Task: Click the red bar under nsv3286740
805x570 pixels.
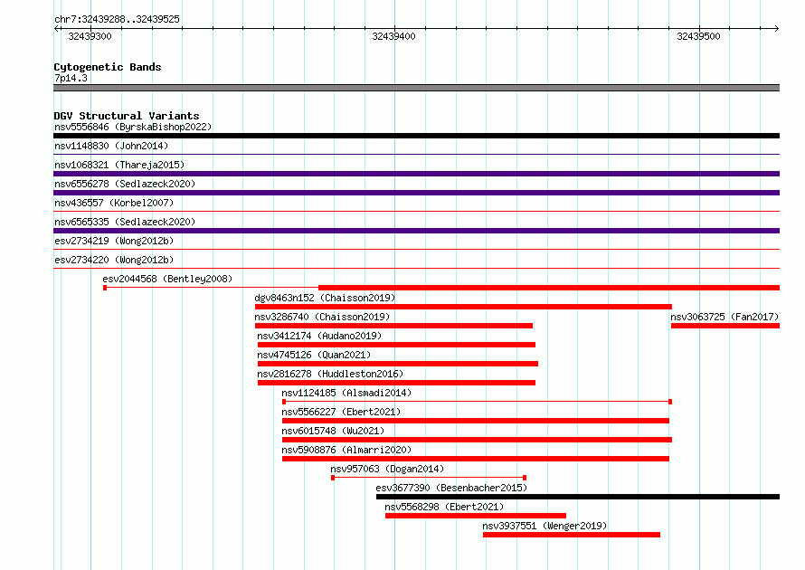Action: click(x=393, y=326)
